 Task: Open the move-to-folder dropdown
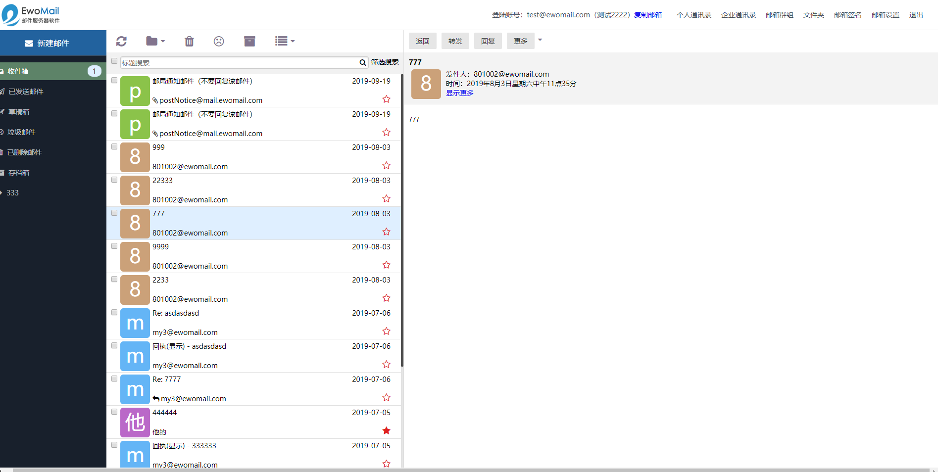coord(155,41)
